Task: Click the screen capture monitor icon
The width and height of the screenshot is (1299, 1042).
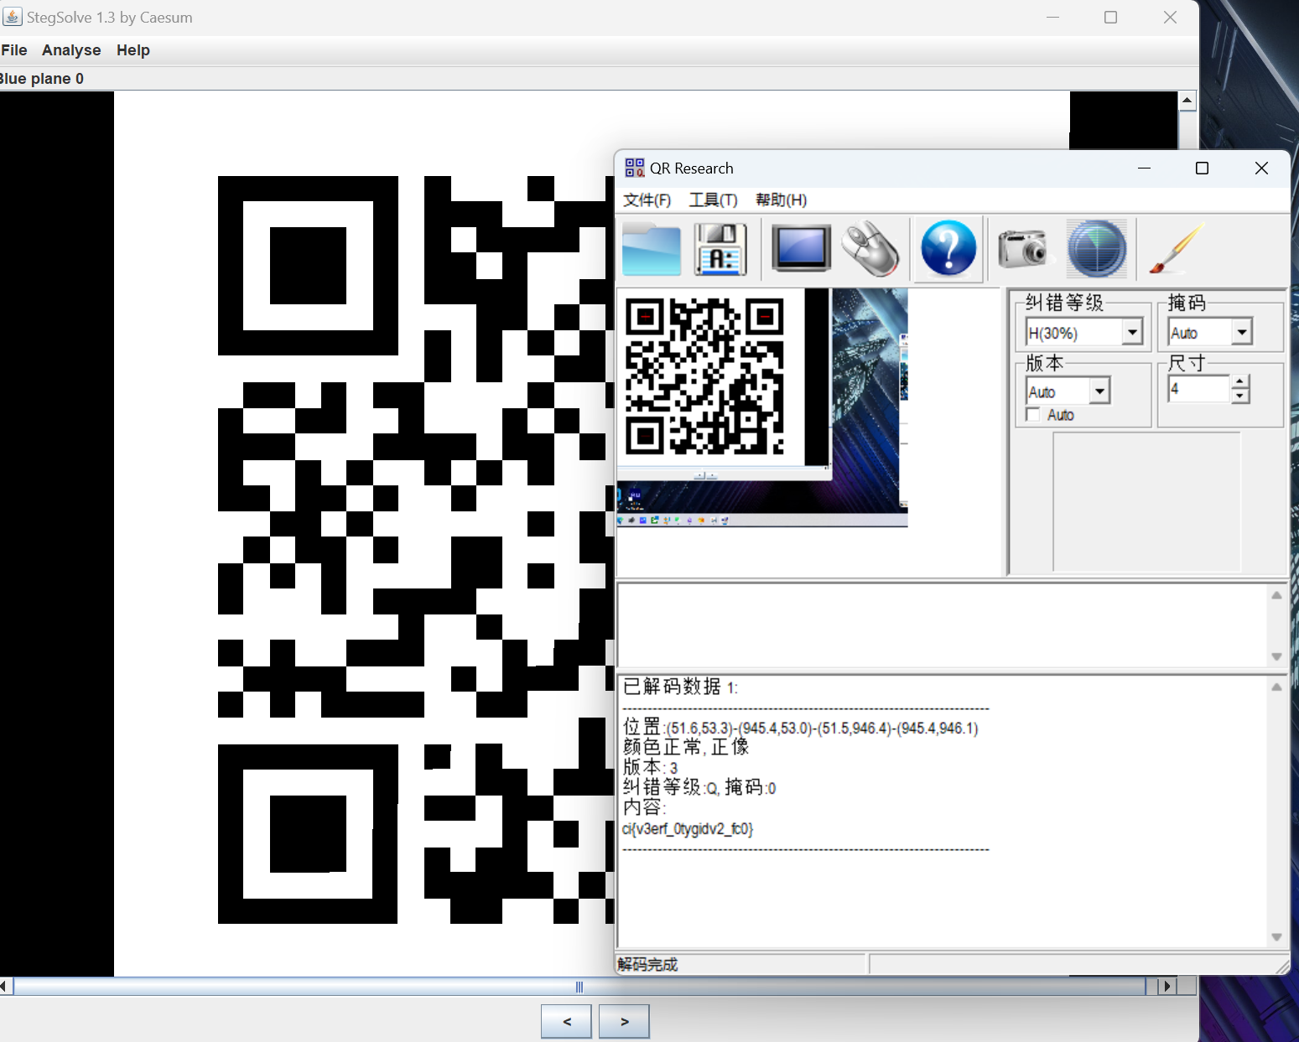Action: point(801,248)
